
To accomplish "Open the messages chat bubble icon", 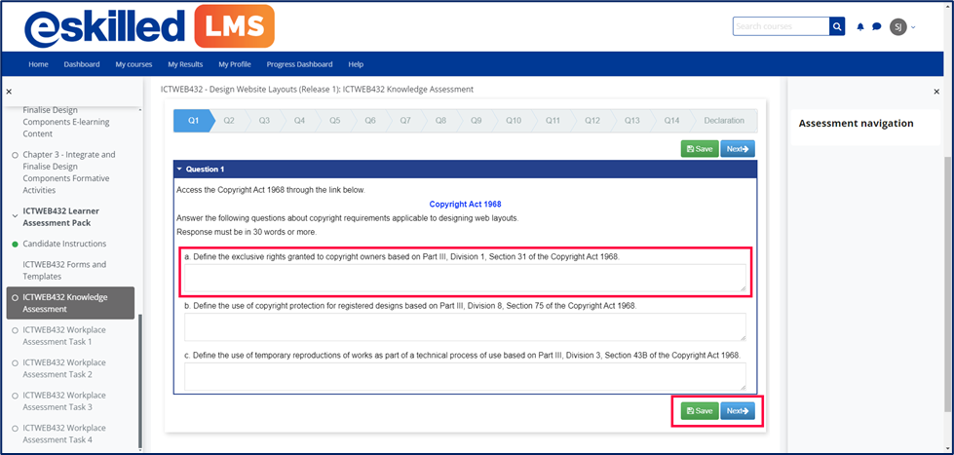I will click(x=877, y=26).
